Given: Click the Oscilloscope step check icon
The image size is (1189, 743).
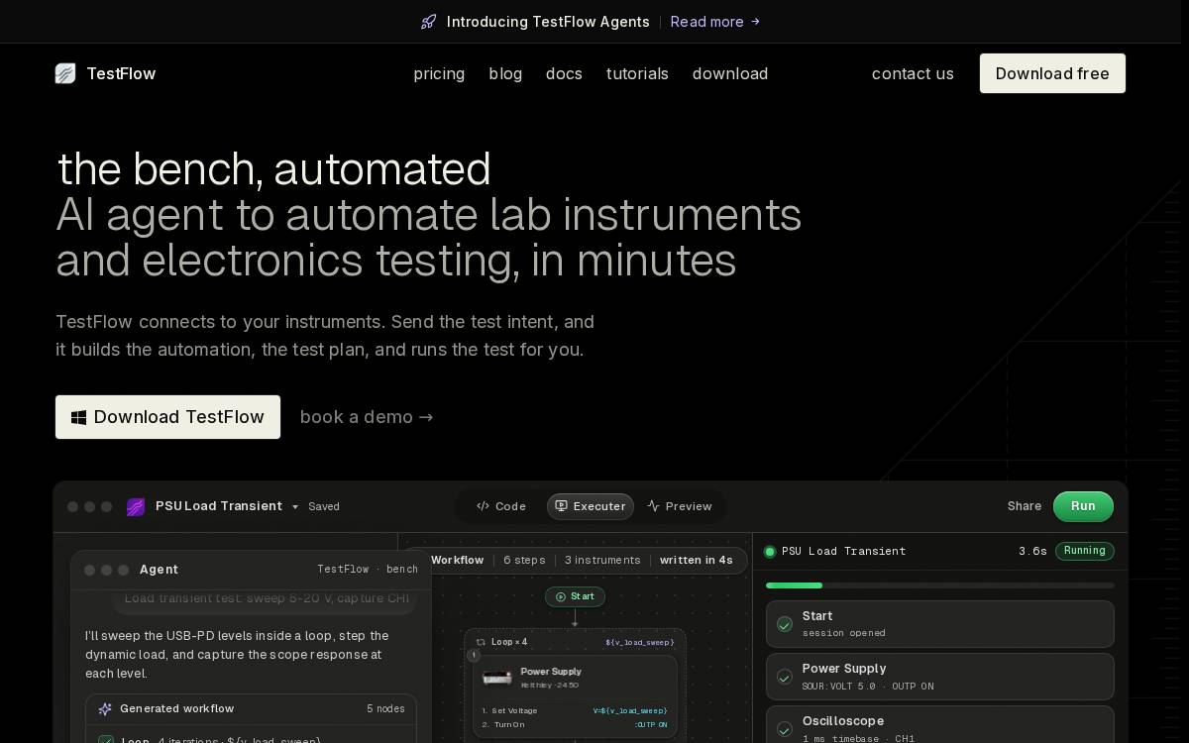Looking at the screenshot, I should pyautogui.click(x=785, y=729).
